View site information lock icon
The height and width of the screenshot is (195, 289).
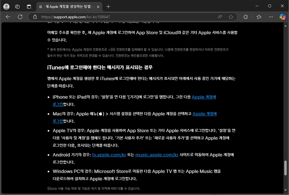(35, 17)
